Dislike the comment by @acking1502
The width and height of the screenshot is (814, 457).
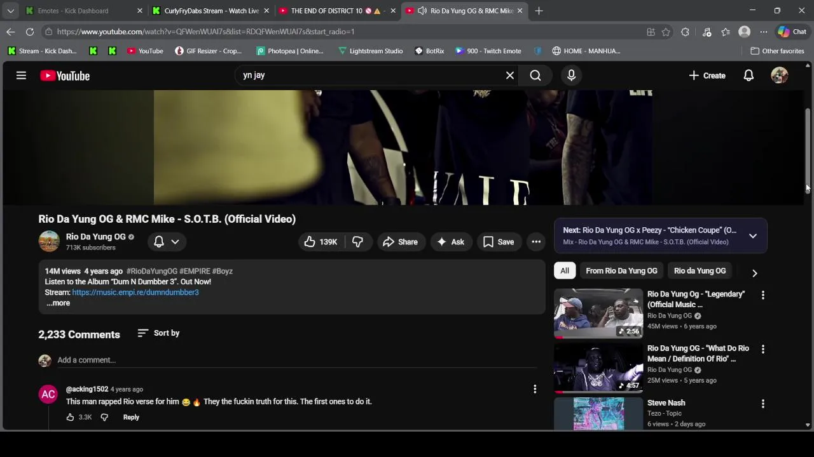pos(104,417)
